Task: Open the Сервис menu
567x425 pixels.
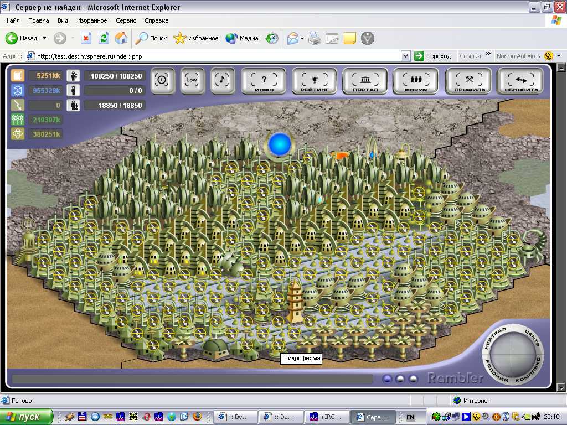Action: [126, 20]
